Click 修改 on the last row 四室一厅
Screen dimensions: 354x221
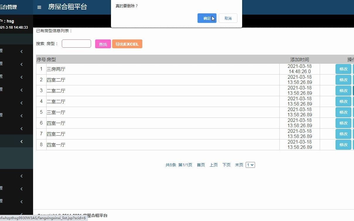(343, 144)
